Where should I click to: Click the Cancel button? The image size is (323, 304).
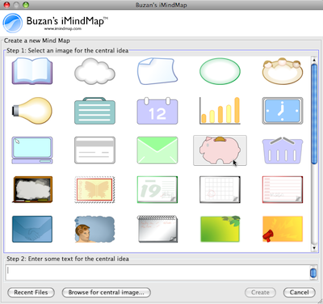299,293
